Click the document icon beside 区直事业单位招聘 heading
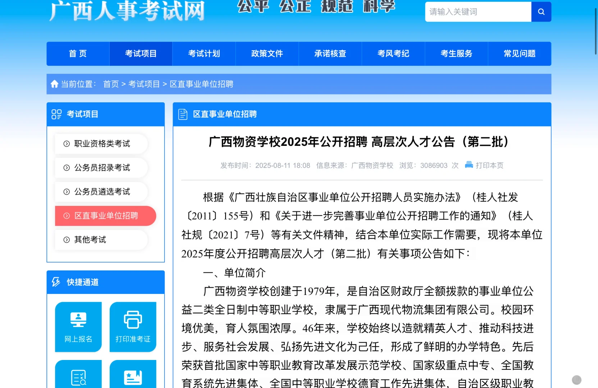The height and width of the screenshot is (388, 598). point(183,114)
